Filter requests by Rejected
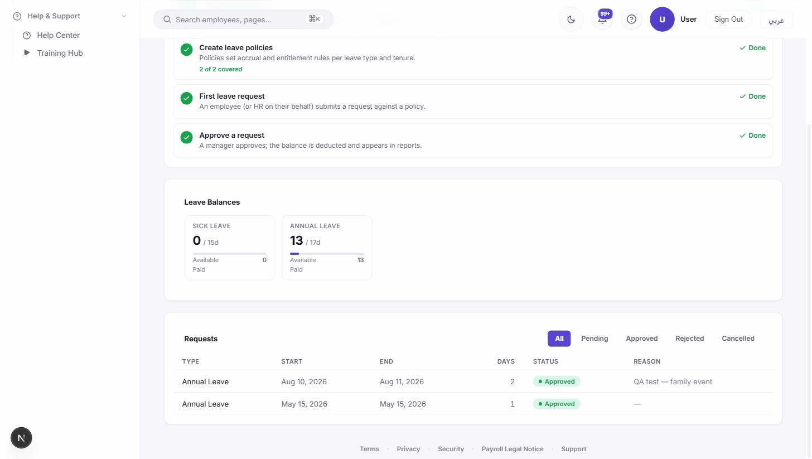 689,339
